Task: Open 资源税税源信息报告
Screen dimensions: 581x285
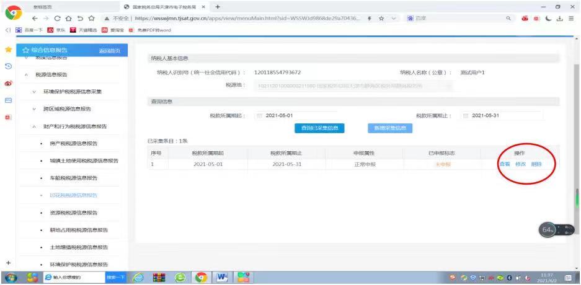Action: coord(73,213)
